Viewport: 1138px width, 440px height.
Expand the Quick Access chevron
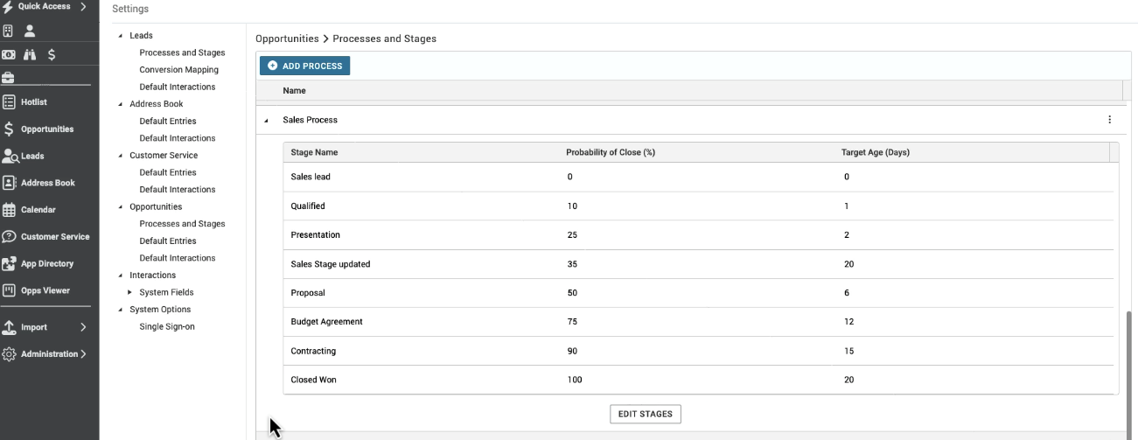pyautogui.click(x=83, y=6)
